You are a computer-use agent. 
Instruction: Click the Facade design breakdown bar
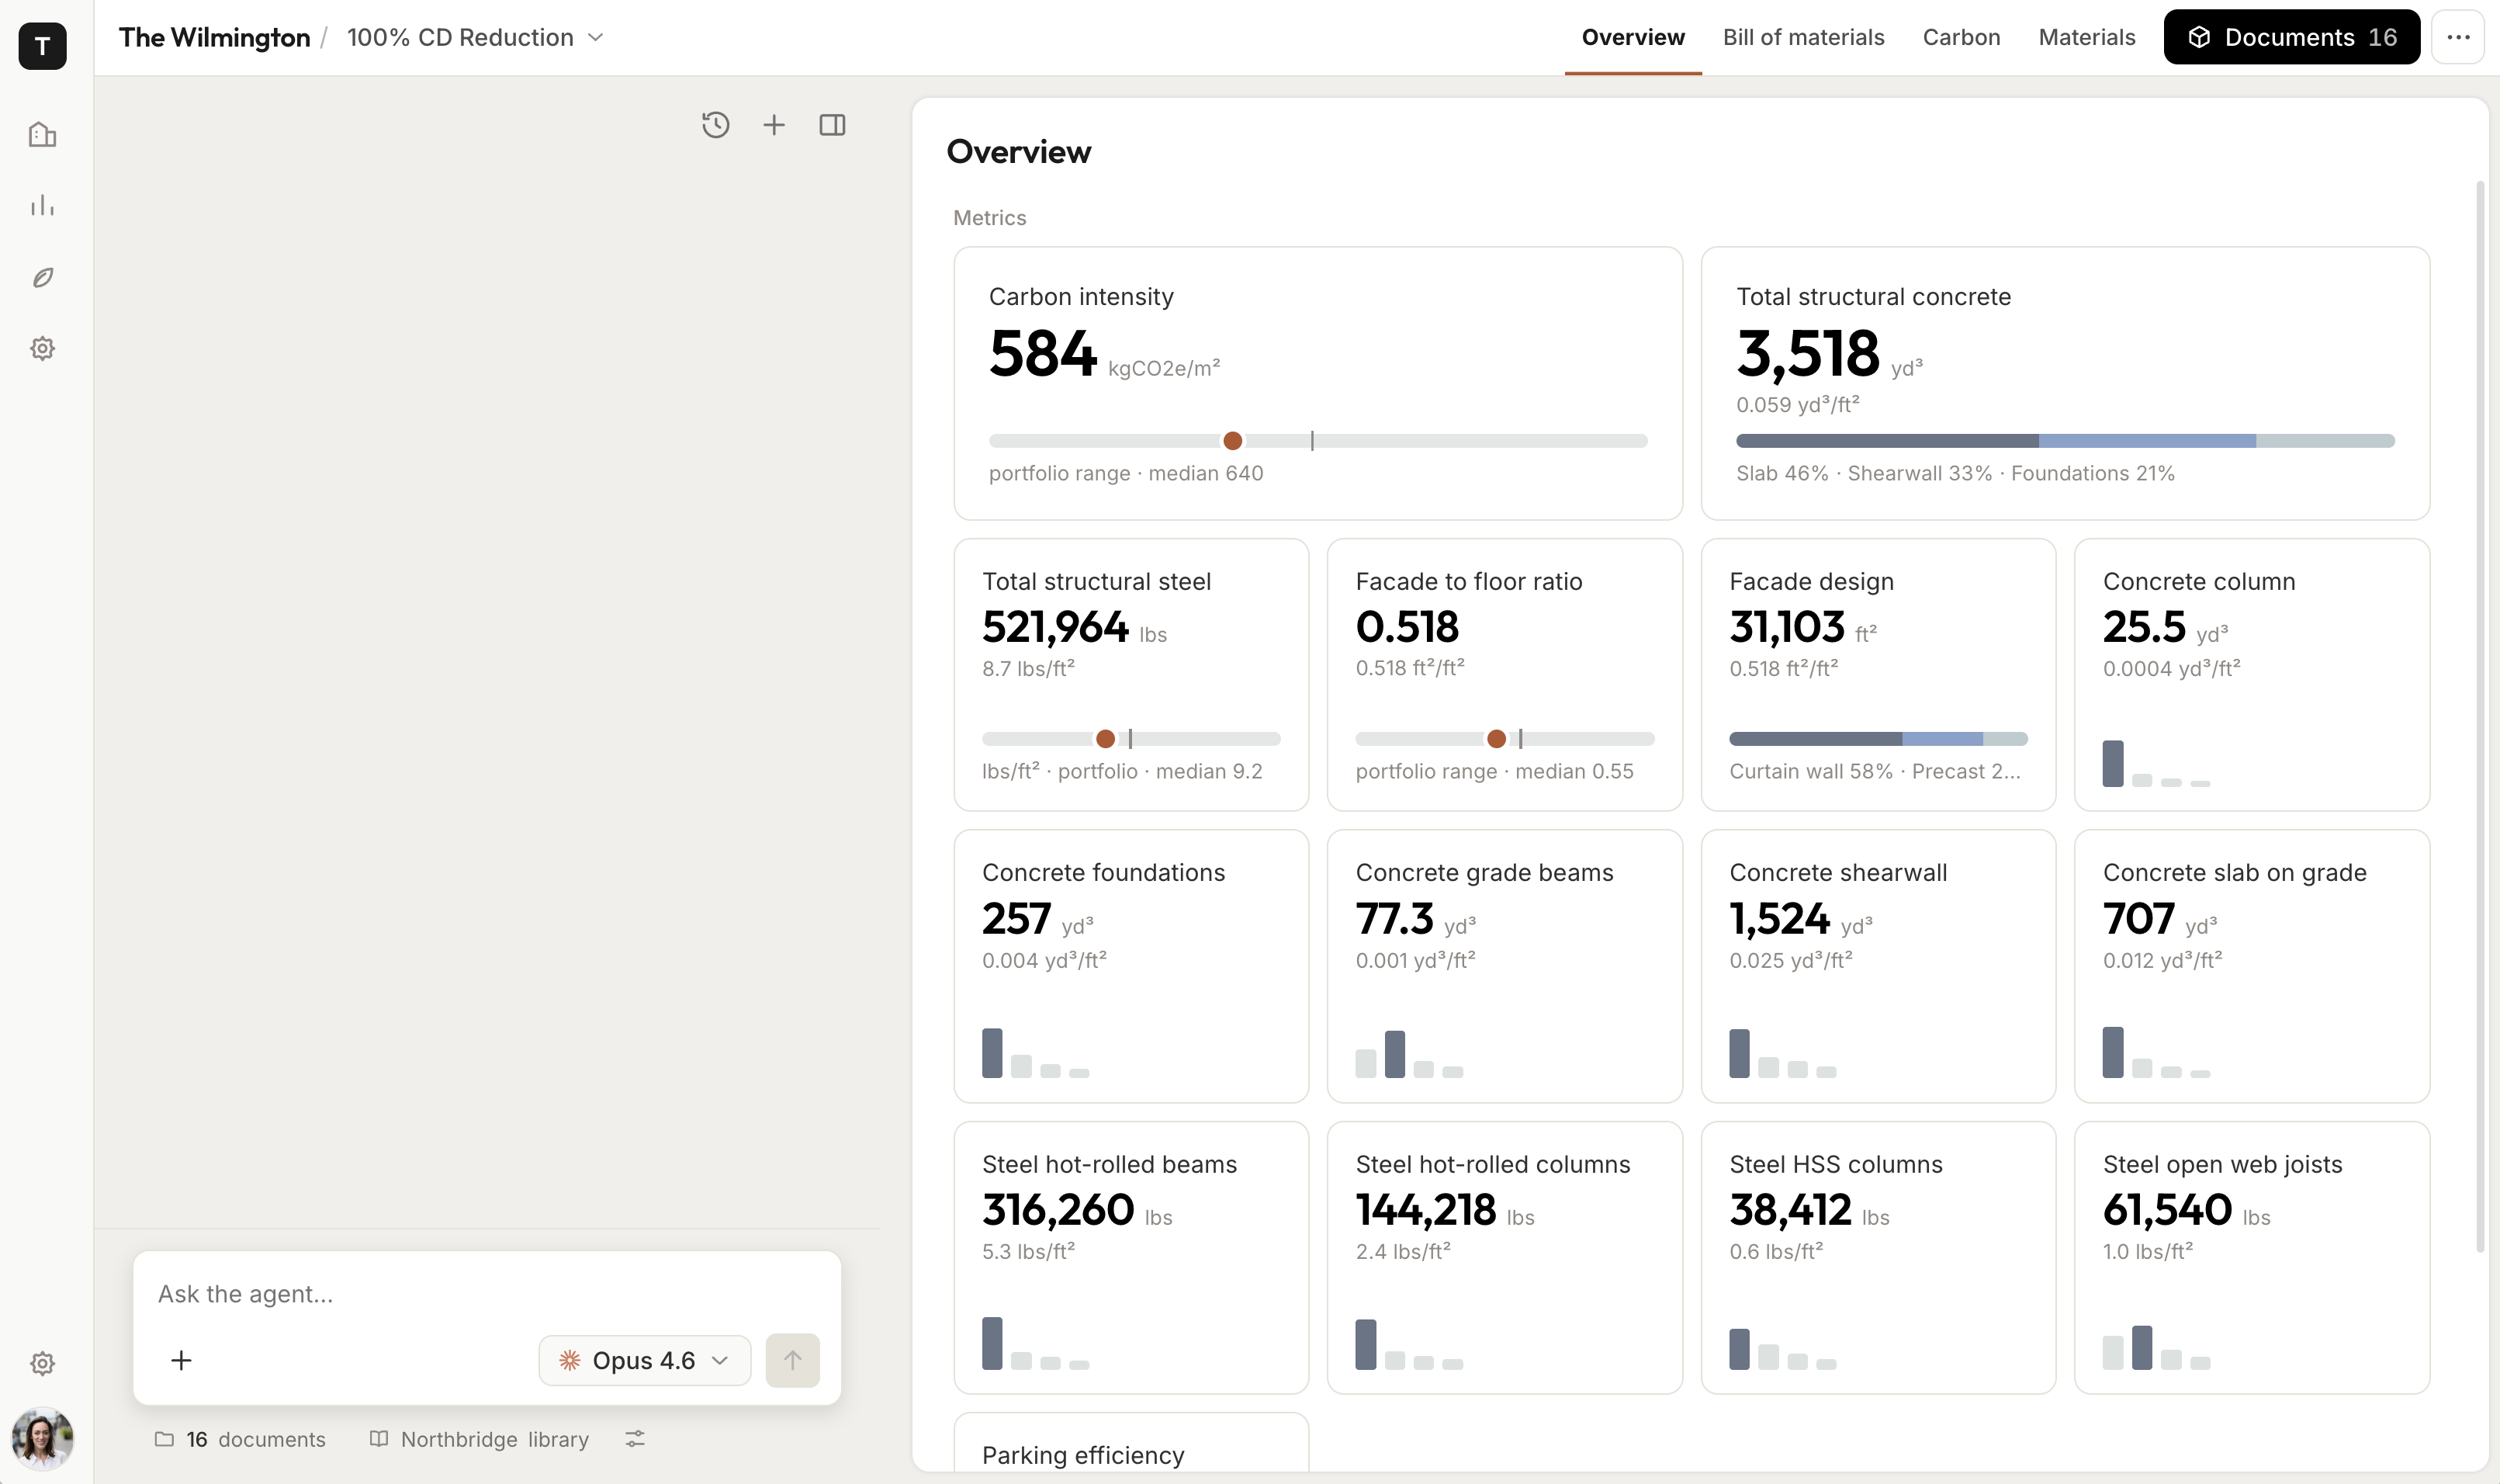click(x=1878, y=739)
